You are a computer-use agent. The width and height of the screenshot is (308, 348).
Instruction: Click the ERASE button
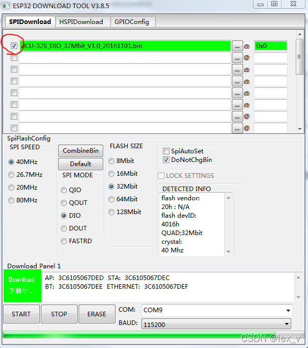click(97, 314)
